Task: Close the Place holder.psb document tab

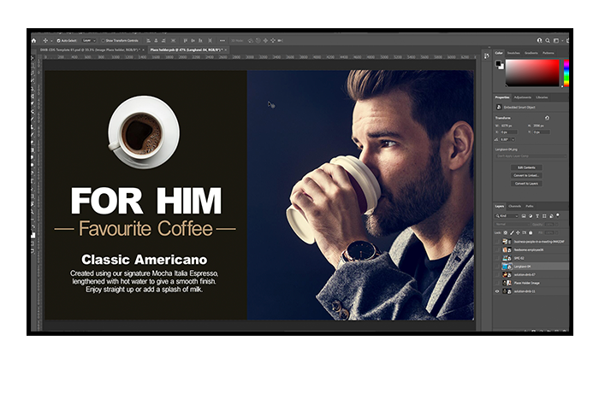Action: coord(226,50)
